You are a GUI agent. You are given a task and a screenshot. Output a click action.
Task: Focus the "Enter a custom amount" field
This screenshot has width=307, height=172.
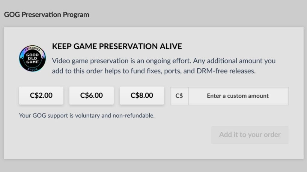click(x=238, y=96)
